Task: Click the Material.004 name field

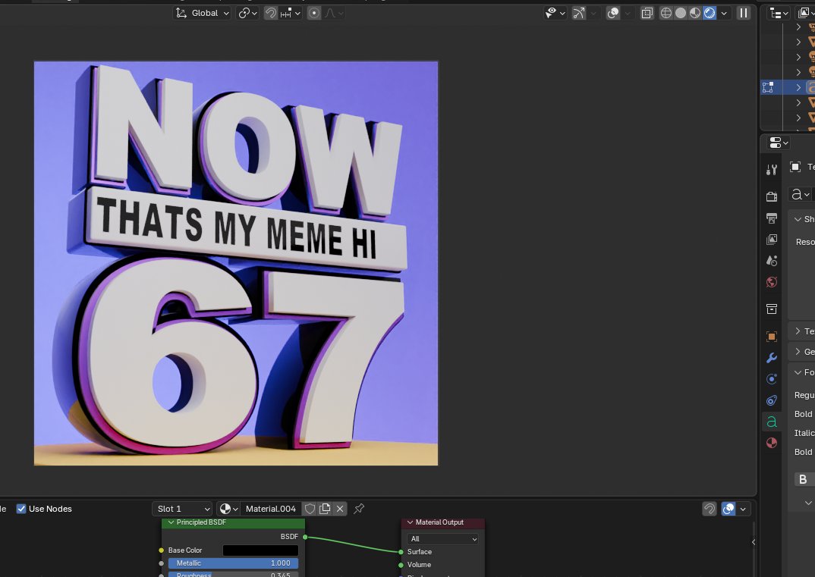Action: [271, 509]
